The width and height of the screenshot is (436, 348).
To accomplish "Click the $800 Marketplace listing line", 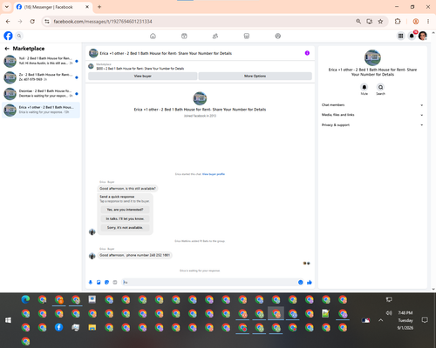I will [140, 69].
